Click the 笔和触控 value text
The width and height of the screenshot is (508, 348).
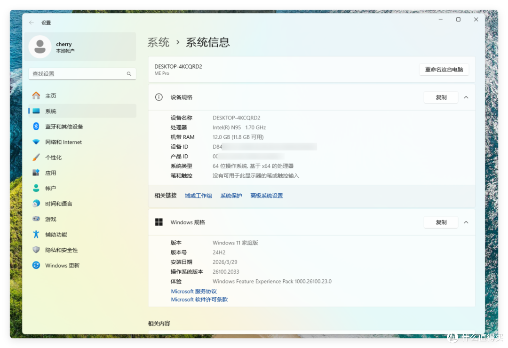tap(255, 175)
